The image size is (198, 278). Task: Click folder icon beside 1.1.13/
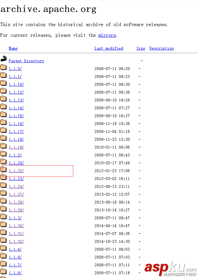point(3,99)
